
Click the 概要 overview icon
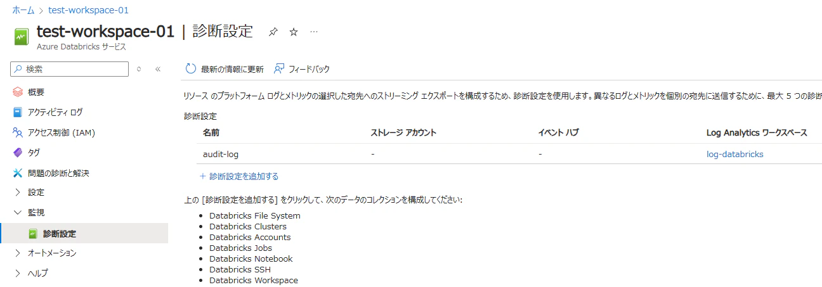tap(18, 92)
